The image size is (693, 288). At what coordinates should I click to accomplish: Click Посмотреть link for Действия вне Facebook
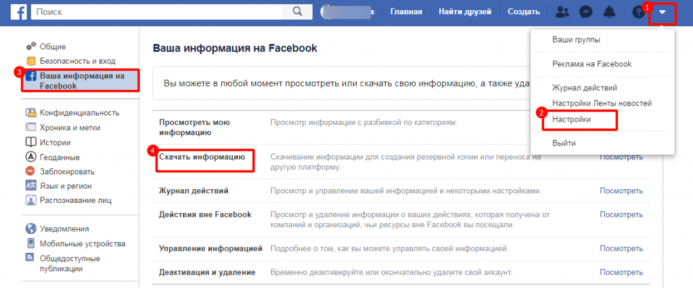point(621,215)
